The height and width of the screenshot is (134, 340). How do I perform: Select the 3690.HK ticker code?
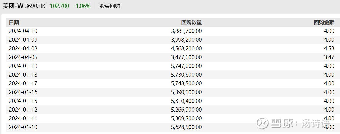point(35,6)
